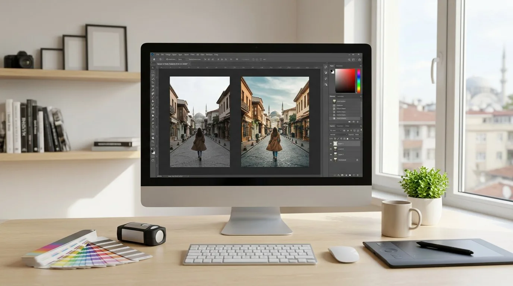Open the blend mode dropdown in Layers panel

338,134
